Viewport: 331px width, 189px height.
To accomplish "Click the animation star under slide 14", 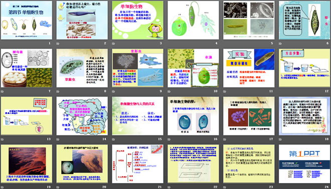I will point(58,139).
